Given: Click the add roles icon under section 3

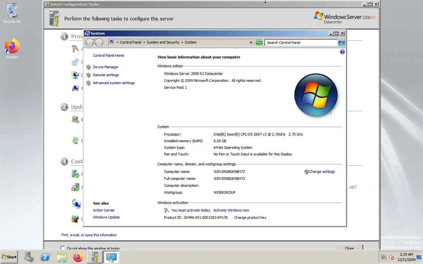Looking at the screenshot, I should click(x=75, y=174).
